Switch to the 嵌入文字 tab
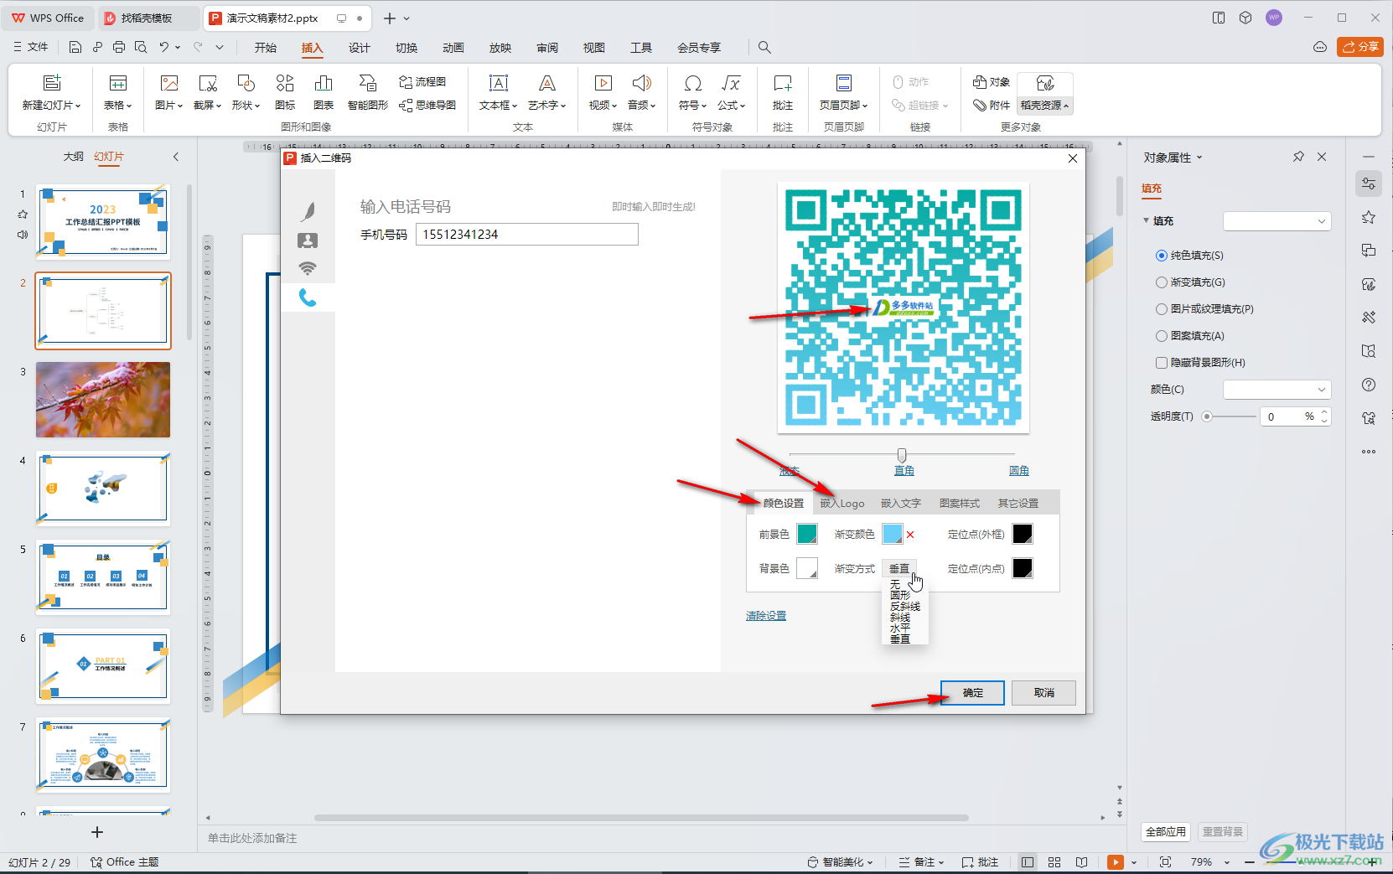The width and height of the screenshot is (1393, 874). pos(901,504)
